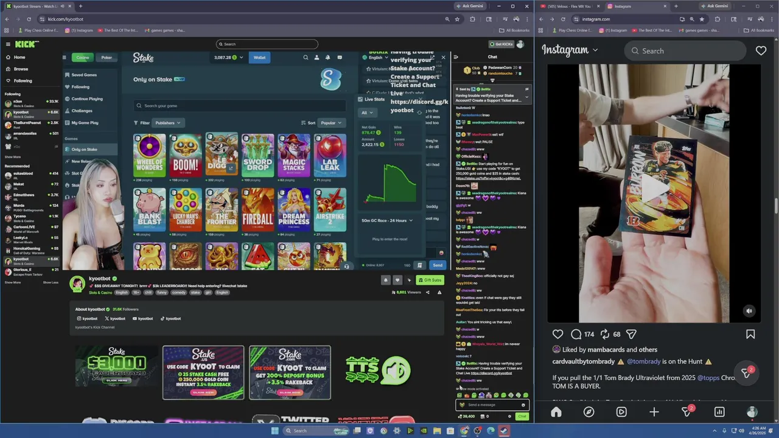Viewport: 779px width, 438px height.
Task: Open the Windows Start button
Action: pos(274,431)
